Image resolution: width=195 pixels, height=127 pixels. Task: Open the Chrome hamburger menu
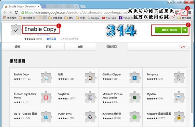tap(189, 12)
